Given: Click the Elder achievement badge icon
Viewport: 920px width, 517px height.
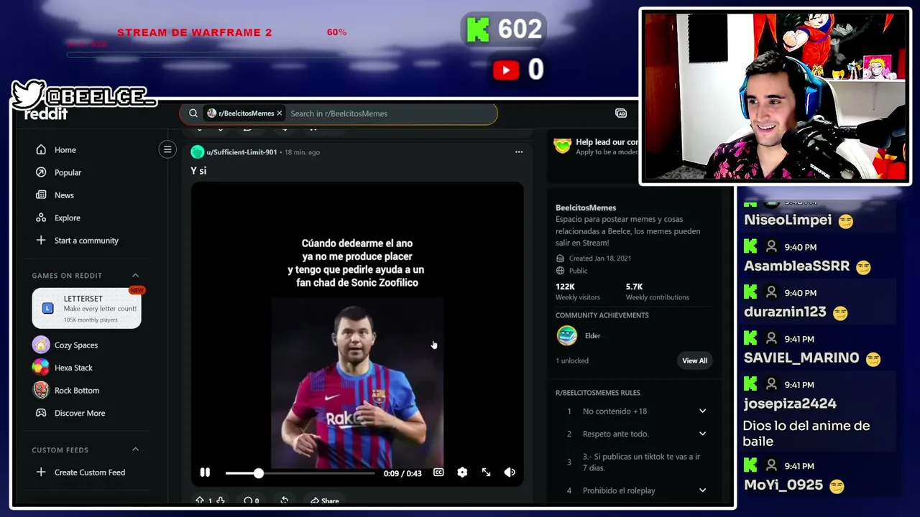Looking at the screenshot, I should (x=567, y=335).
